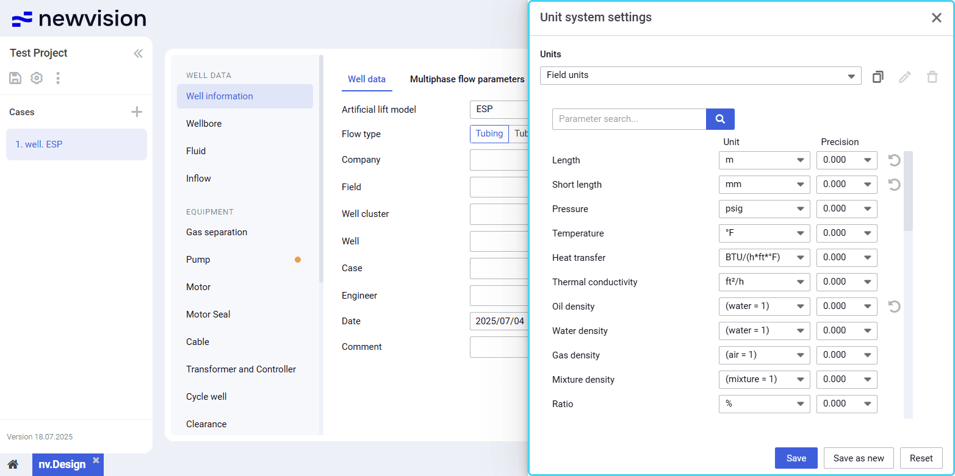This screenshot has width=955, height=476.
Task: Go to home icon in bottom bar
Action: 13,464
